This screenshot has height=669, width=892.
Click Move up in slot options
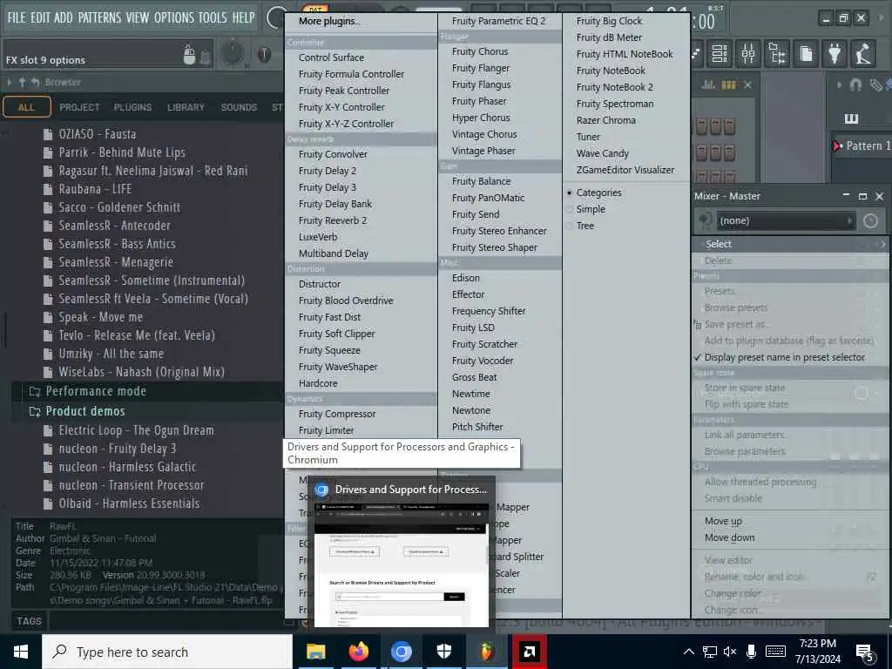point(723,521)
